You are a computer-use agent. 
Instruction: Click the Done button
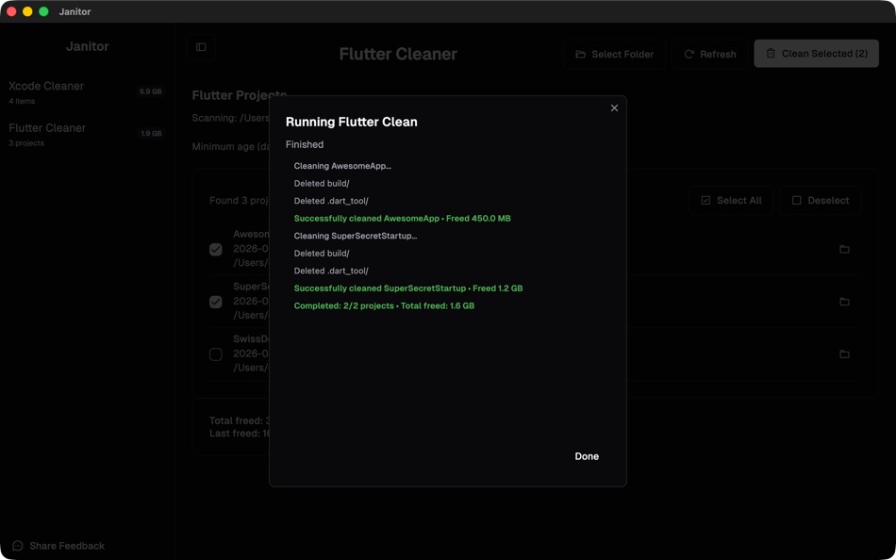click(587, 456)
